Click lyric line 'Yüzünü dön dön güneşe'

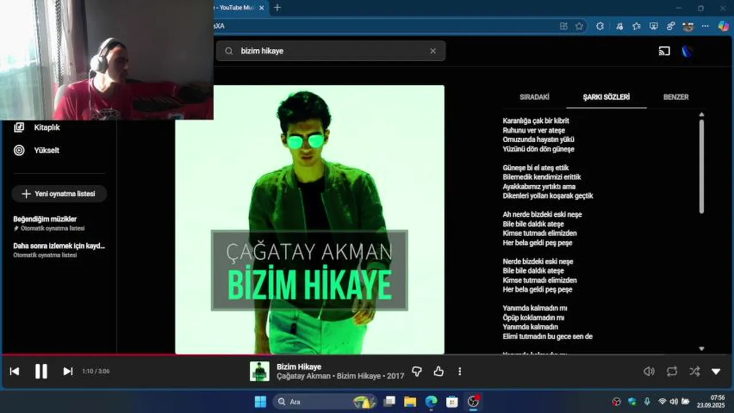pyautogui.click(x=538, y=149)
